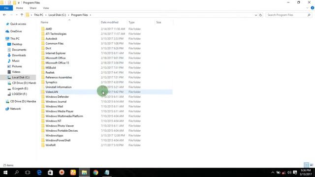Select the MSBuild folder icon
Screen dimensions: 315x177
coord(43,68)
